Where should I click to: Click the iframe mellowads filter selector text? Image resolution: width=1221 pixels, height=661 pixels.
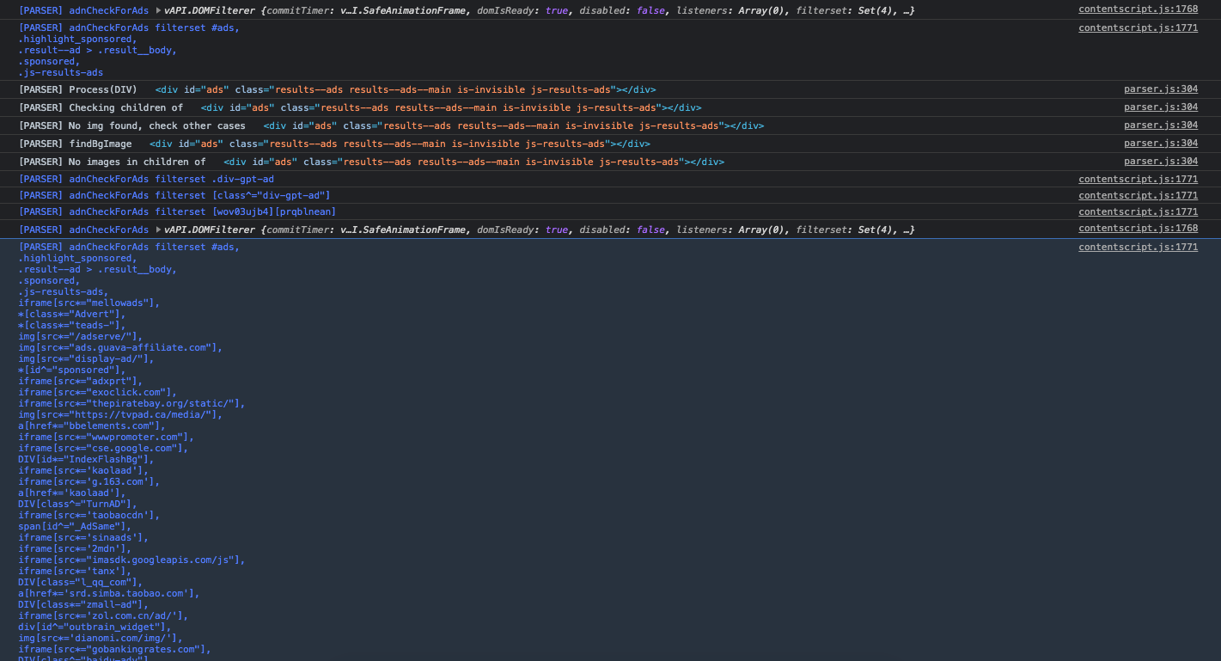coord(90,303)
